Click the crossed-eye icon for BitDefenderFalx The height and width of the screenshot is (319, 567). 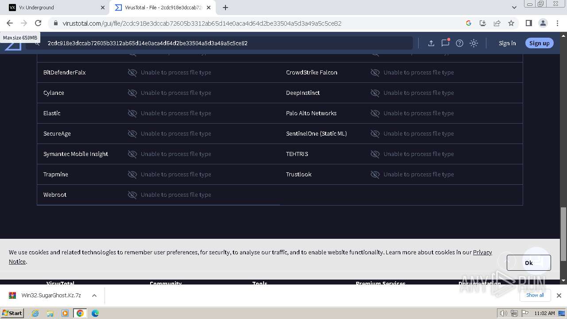point(132,72)
